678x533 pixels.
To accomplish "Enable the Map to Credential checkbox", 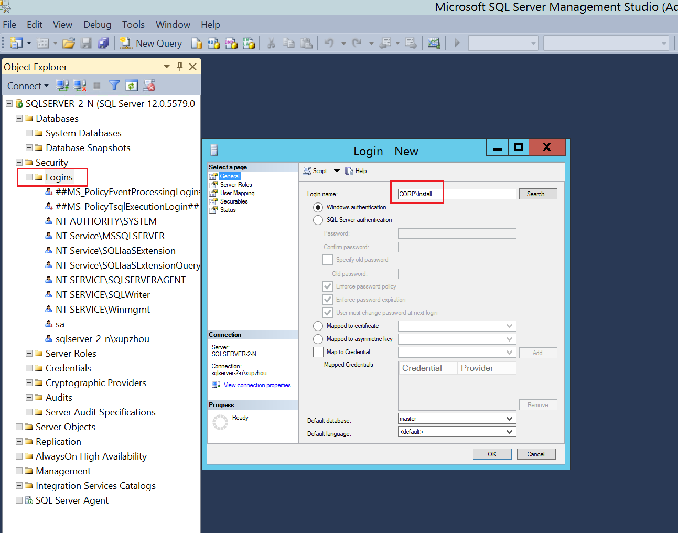I will click(318, 352).
